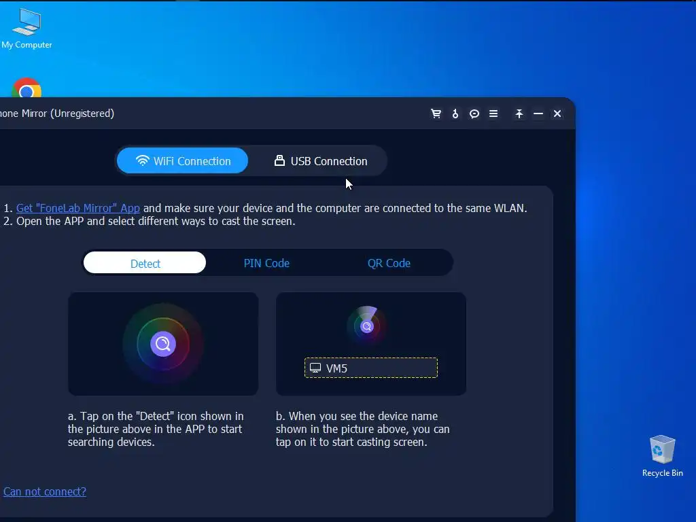Select the QR Code tab
696x522 pixels.
pyautogui.click(x=389, y=263)
